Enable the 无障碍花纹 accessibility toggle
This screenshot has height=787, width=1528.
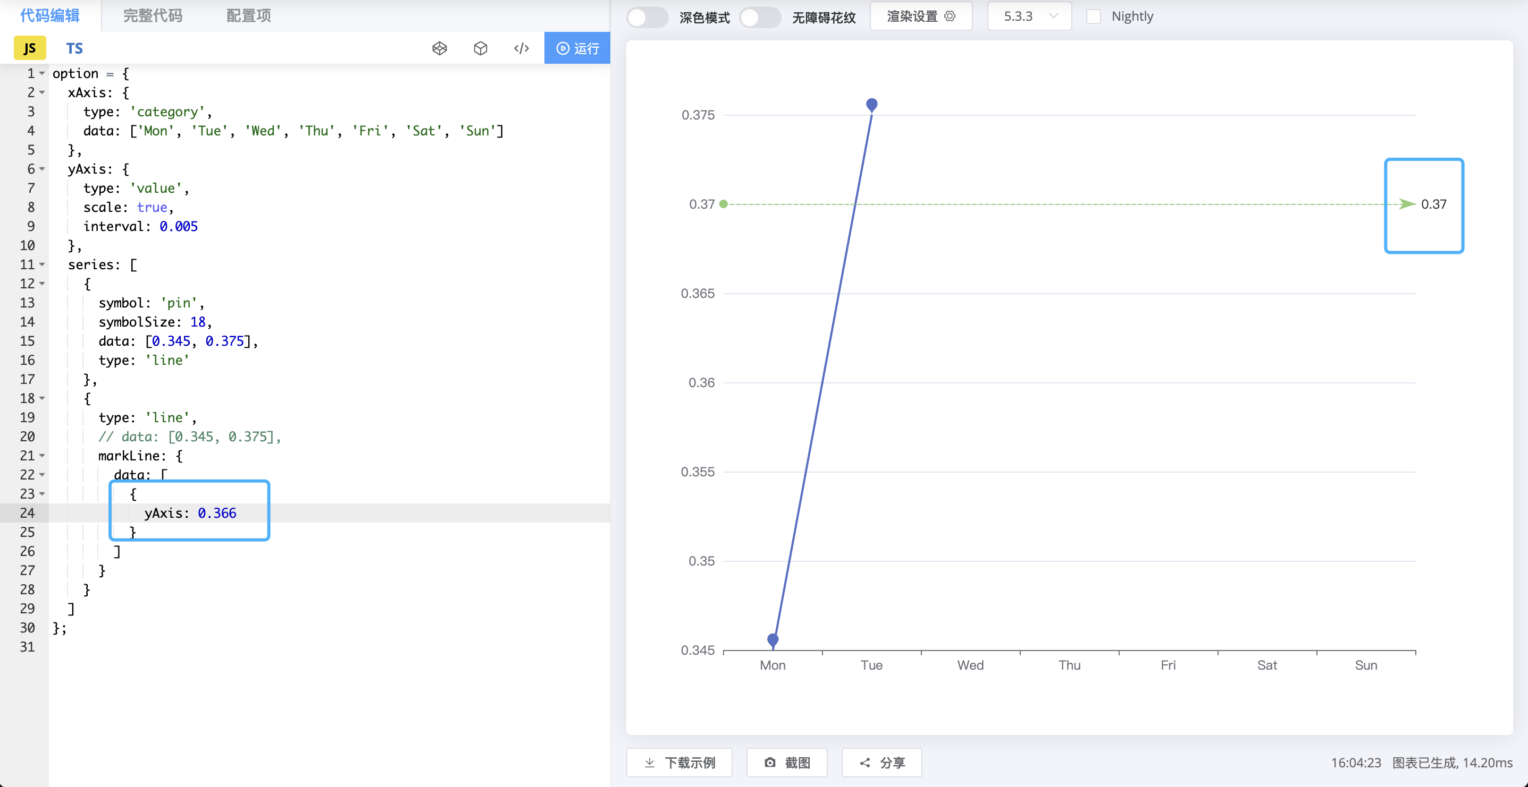[760, 18]
